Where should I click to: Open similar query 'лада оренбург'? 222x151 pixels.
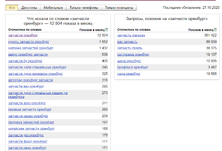129,74
